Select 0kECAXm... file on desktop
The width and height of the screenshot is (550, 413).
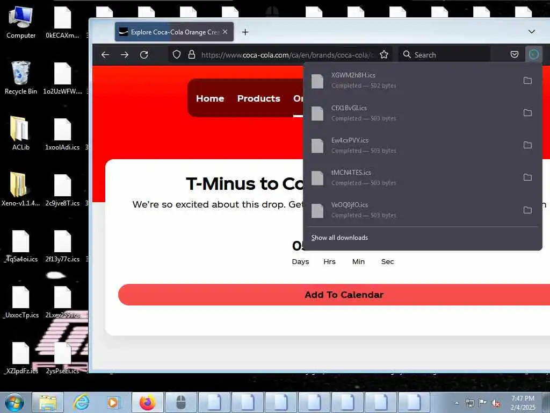(62, 23)
